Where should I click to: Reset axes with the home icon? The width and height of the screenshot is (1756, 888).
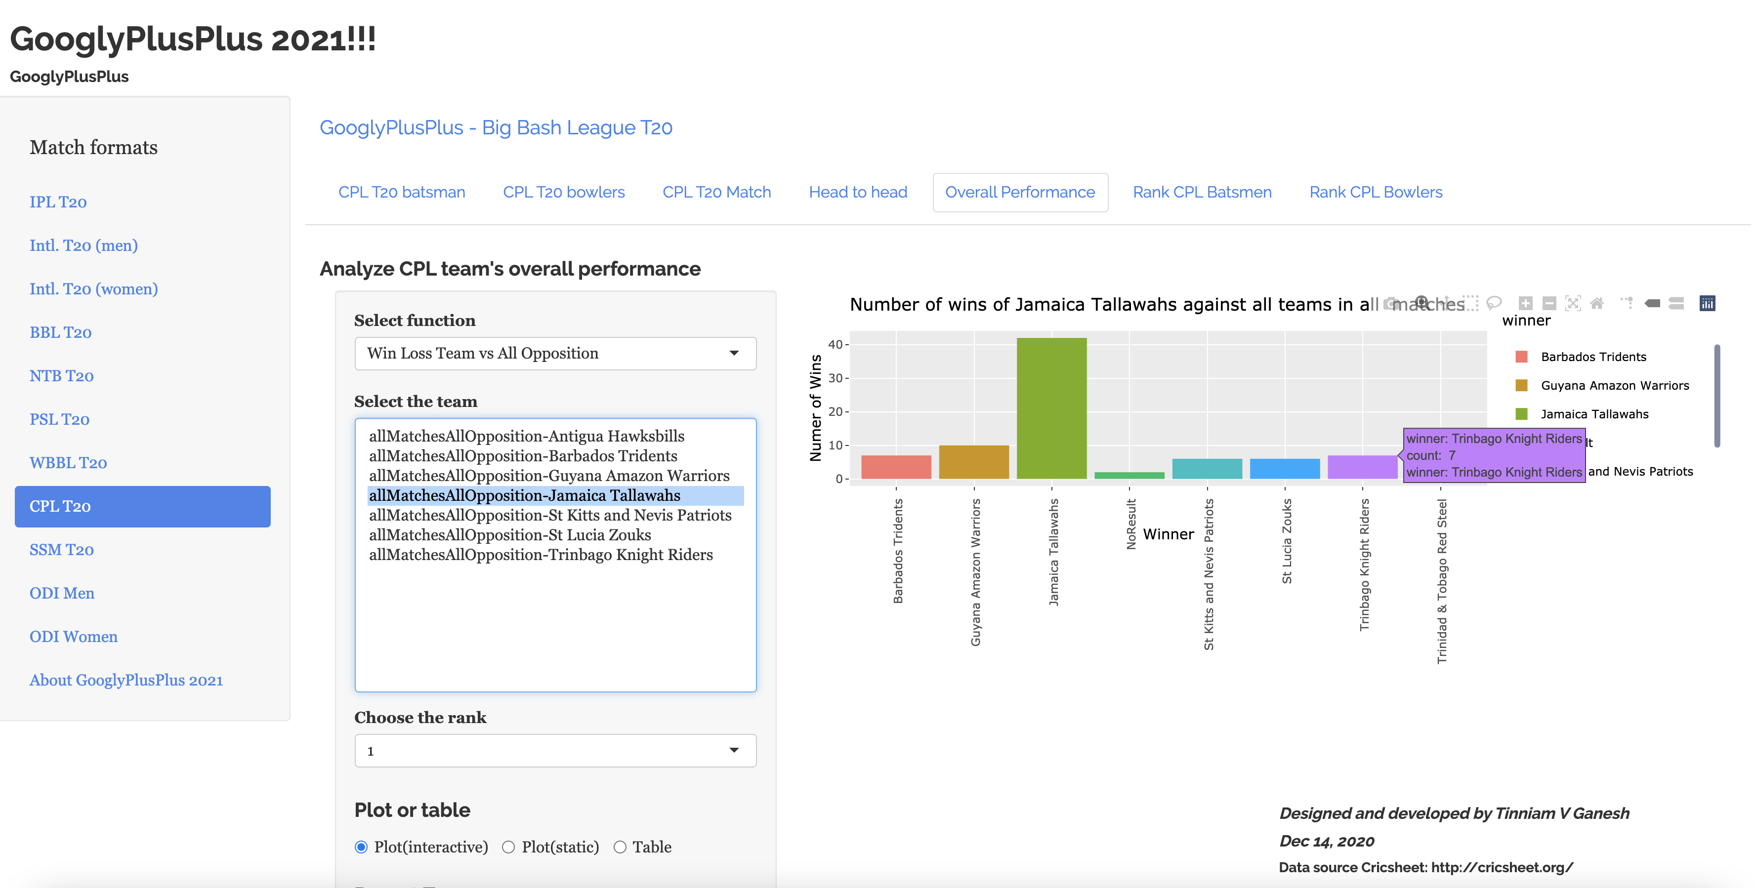pyautogui.click(x=1596, y=303)
